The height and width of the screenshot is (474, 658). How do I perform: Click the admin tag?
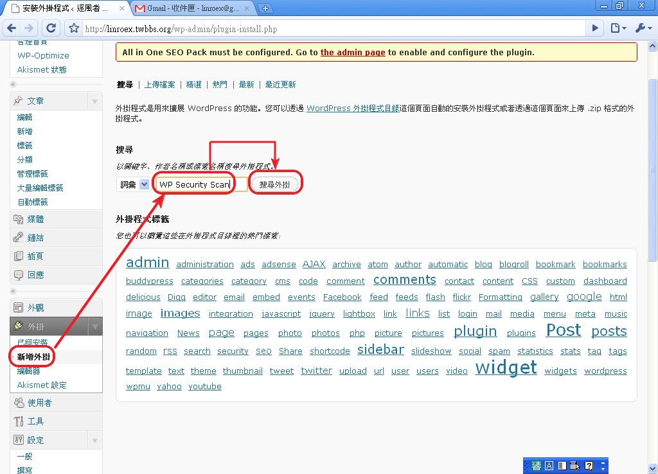click(147, 262)
